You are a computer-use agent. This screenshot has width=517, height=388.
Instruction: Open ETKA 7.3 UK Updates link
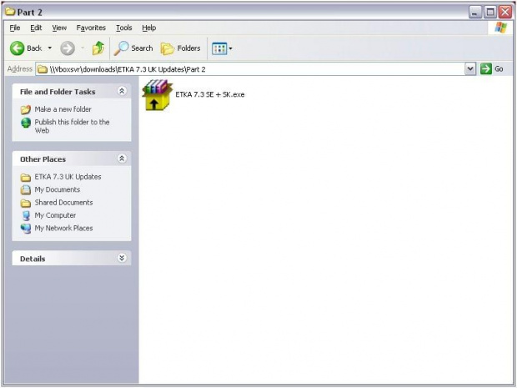68,177
